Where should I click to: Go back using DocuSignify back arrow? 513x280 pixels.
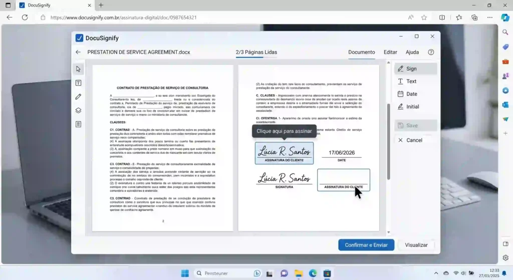pyautogui.click(x=78, y=52)
